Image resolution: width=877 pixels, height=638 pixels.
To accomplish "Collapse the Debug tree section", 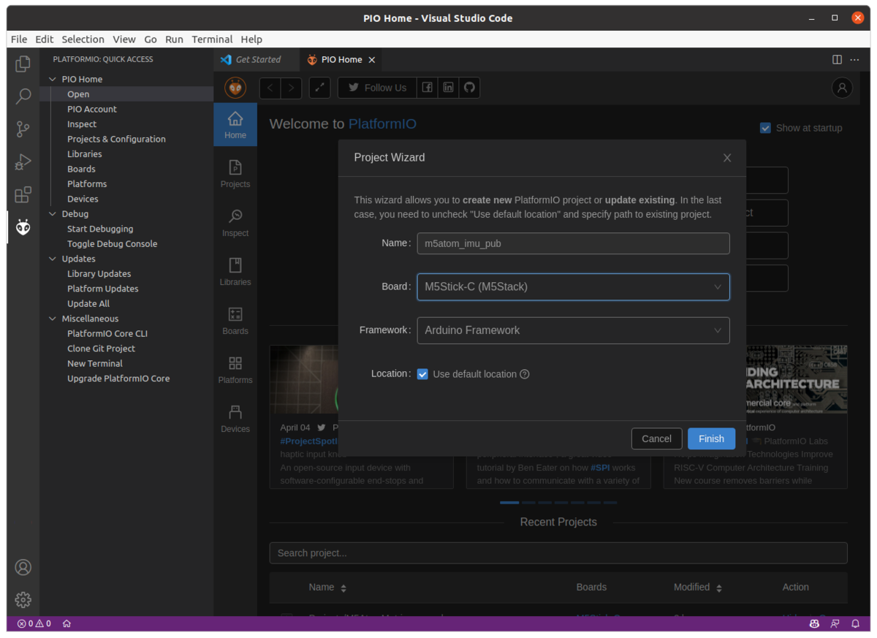I will pyautogui.click(x=52, y=214).
